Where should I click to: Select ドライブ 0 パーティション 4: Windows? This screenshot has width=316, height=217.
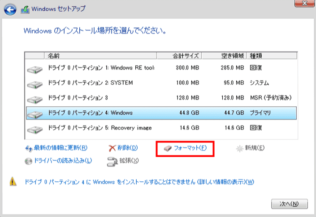[161, 113]
